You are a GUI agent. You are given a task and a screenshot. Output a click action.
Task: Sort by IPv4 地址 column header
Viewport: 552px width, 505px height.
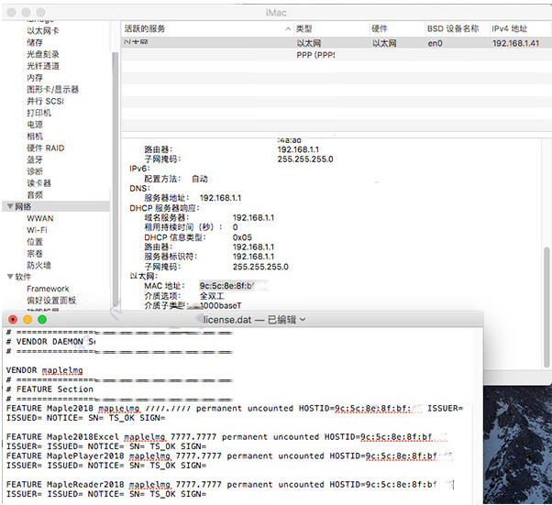pos(509,28)
